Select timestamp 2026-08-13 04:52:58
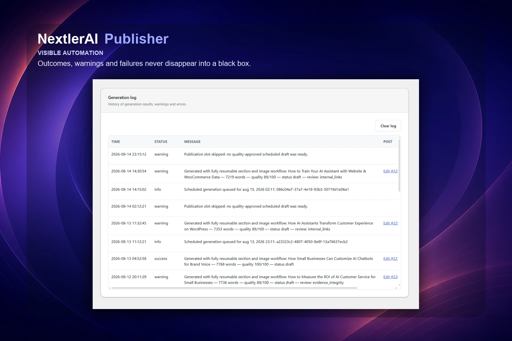This screenshot has width=512, height=341. click(129, 258)
